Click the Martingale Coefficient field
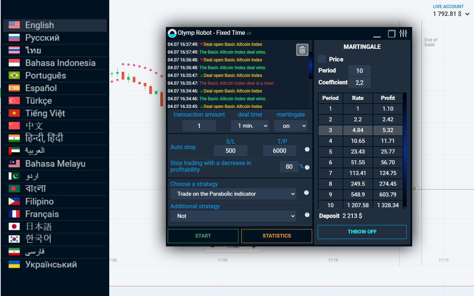Image resolution: width=474 pixels, height=296 pixels. (360, 83)
